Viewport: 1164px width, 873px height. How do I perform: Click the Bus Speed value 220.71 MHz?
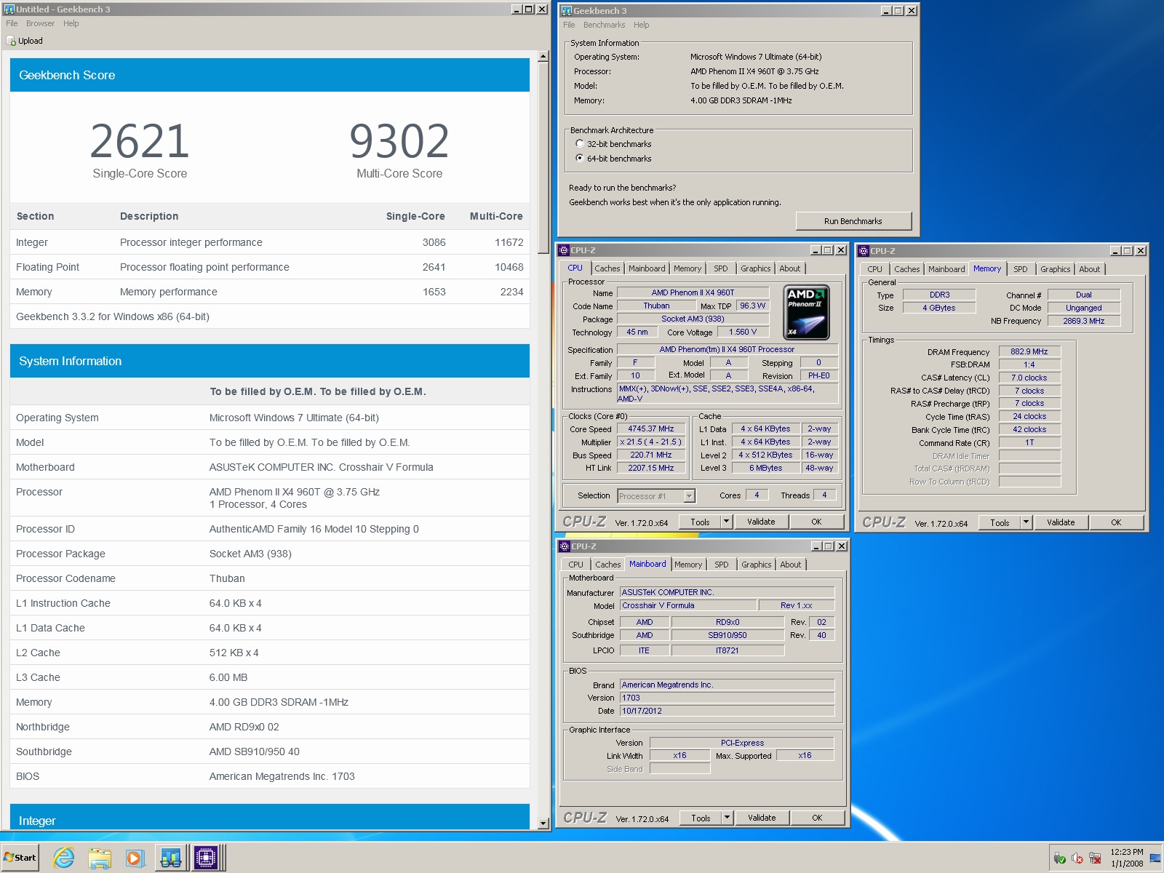pos(651,455)
